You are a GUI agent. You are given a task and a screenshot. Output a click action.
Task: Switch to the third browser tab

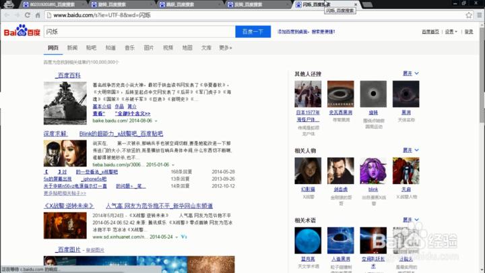(x=188, y=4)
